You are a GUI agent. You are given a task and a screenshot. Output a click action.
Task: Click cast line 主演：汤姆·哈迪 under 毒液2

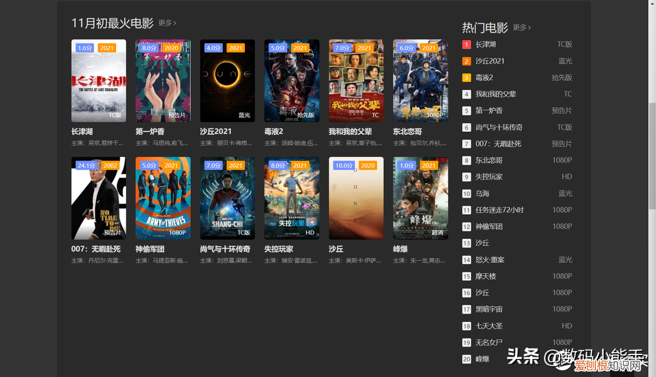click(291, 144)
